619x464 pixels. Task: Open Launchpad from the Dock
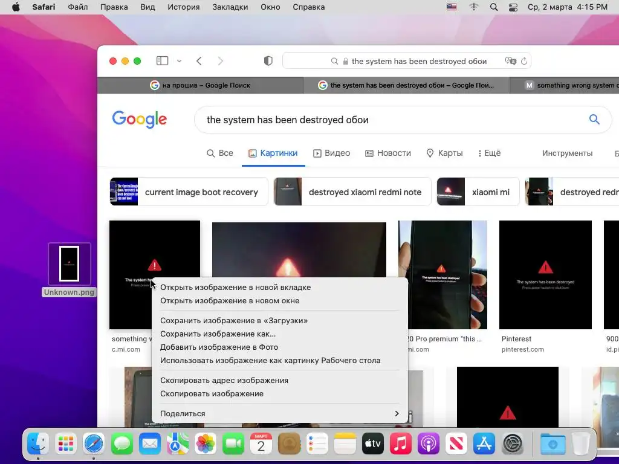point(65,444)
